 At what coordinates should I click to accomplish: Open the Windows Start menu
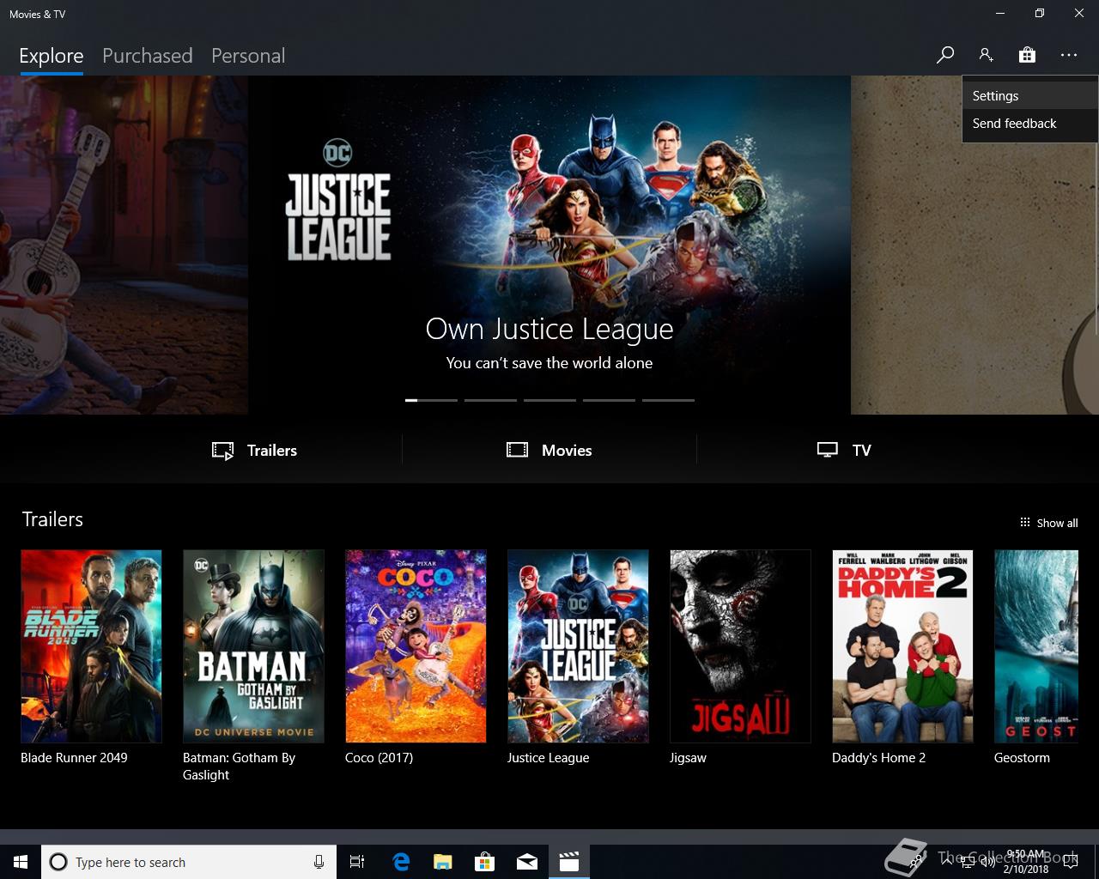[x=21, y=862]
